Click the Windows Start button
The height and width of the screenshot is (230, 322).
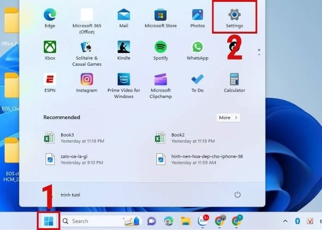[48, 221]
